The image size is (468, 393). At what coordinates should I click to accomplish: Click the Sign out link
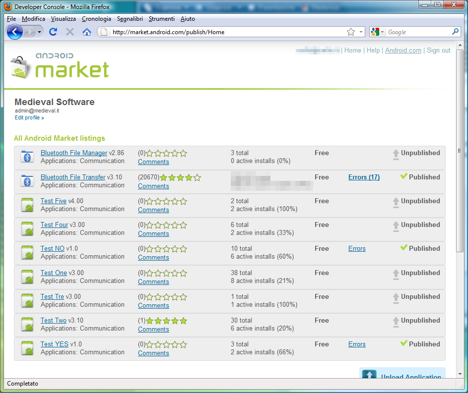[x=438, y=51]
